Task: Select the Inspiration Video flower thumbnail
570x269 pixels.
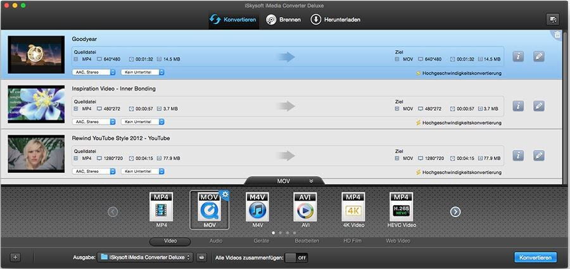Action: [x=35, y=104]
